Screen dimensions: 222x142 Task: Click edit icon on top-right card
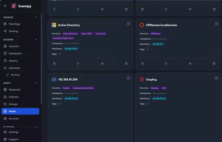(x=214, y=9)
